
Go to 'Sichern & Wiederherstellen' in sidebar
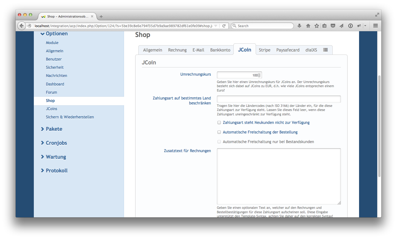point(70,117)
